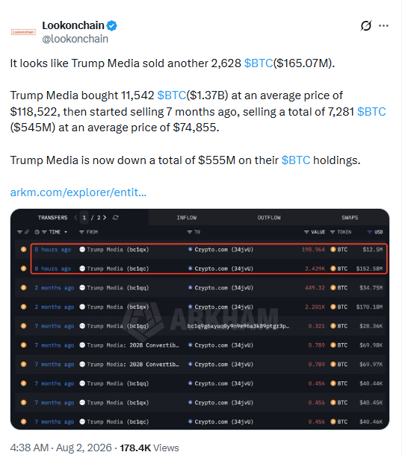
Task: Click the @lookonchain handle
Action: coord(75,39)
